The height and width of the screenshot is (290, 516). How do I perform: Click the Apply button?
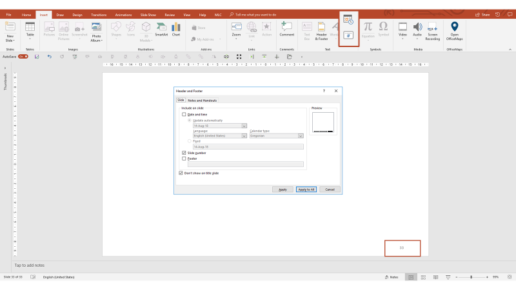283,189
